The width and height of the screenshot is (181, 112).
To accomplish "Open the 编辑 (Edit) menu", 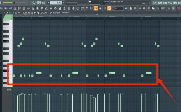I will [160, 2].
